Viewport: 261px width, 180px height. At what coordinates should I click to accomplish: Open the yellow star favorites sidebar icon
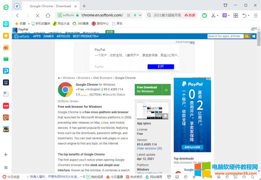pos(6,36)
